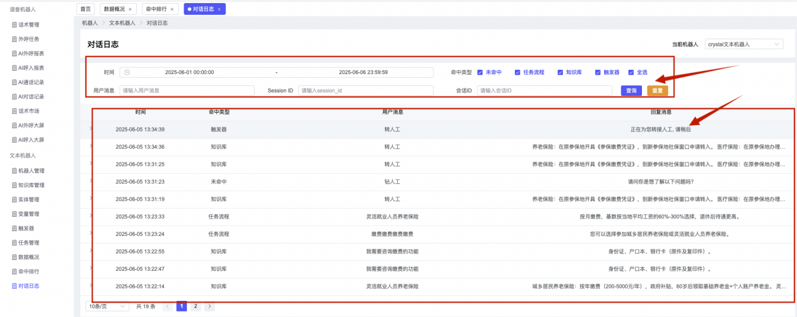Open the 10条/页 page size dropdown
Screen dimensions: 797x317
107,306
